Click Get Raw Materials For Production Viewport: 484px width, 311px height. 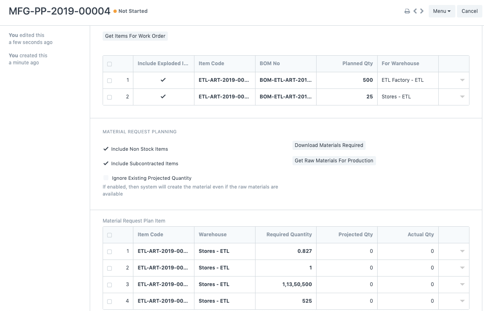334,161
